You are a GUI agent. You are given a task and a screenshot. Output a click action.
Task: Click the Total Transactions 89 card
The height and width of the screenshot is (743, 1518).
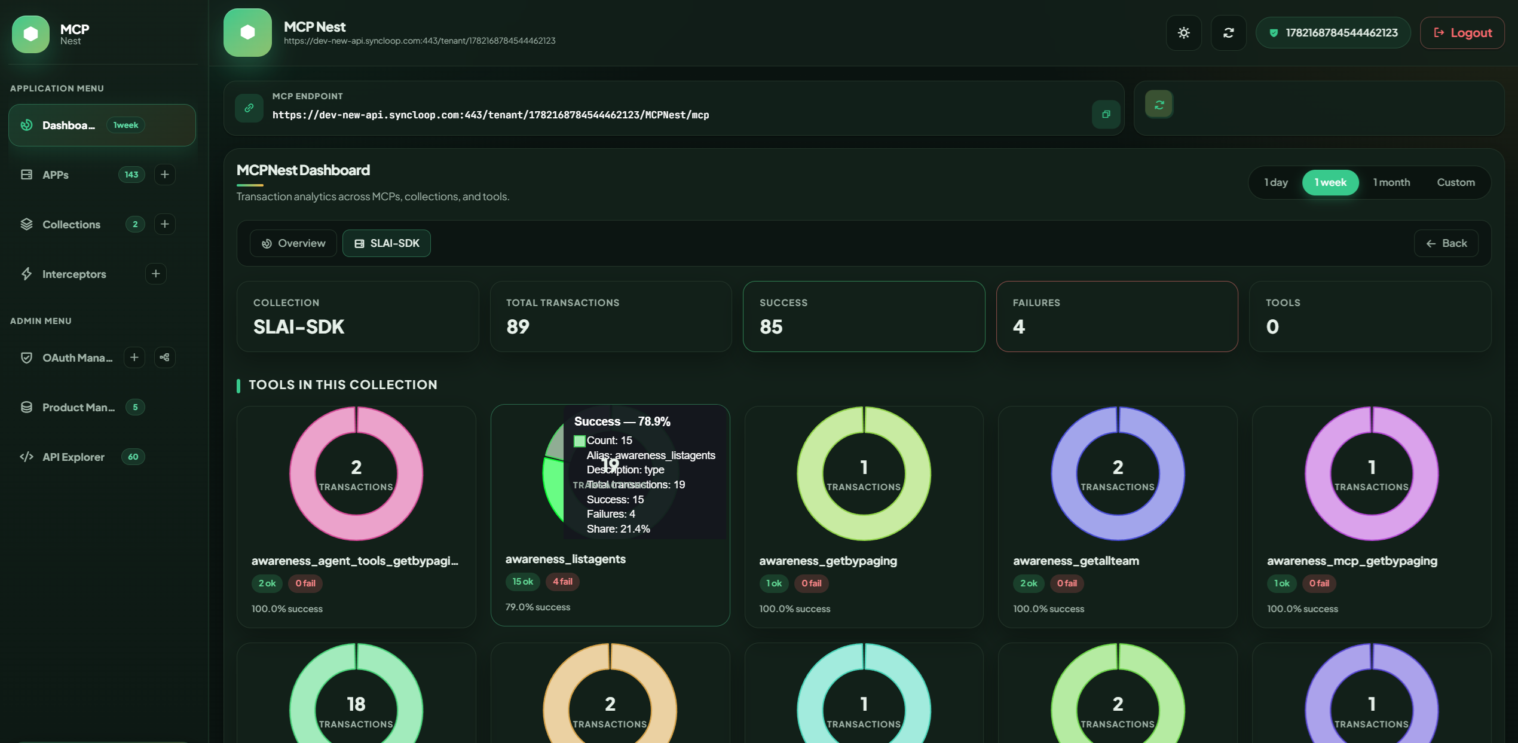[610, 316]
